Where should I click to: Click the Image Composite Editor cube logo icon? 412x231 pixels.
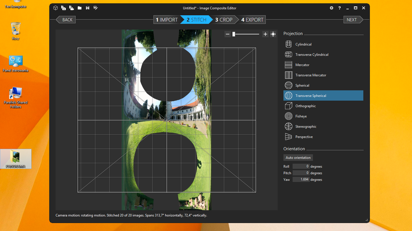click(55, 8)
